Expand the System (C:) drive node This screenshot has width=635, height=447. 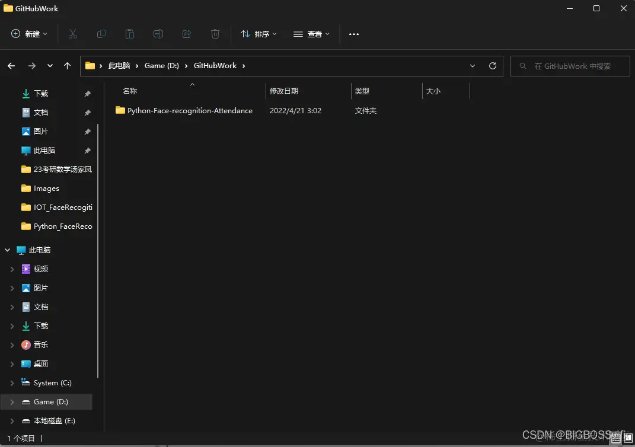(x=12, y=383)
